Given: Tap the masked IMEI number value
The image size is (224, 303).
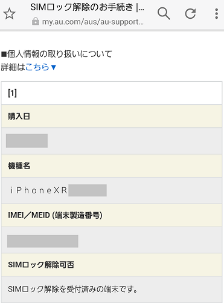Looking at the screenshot, I should tap(43, 241).
